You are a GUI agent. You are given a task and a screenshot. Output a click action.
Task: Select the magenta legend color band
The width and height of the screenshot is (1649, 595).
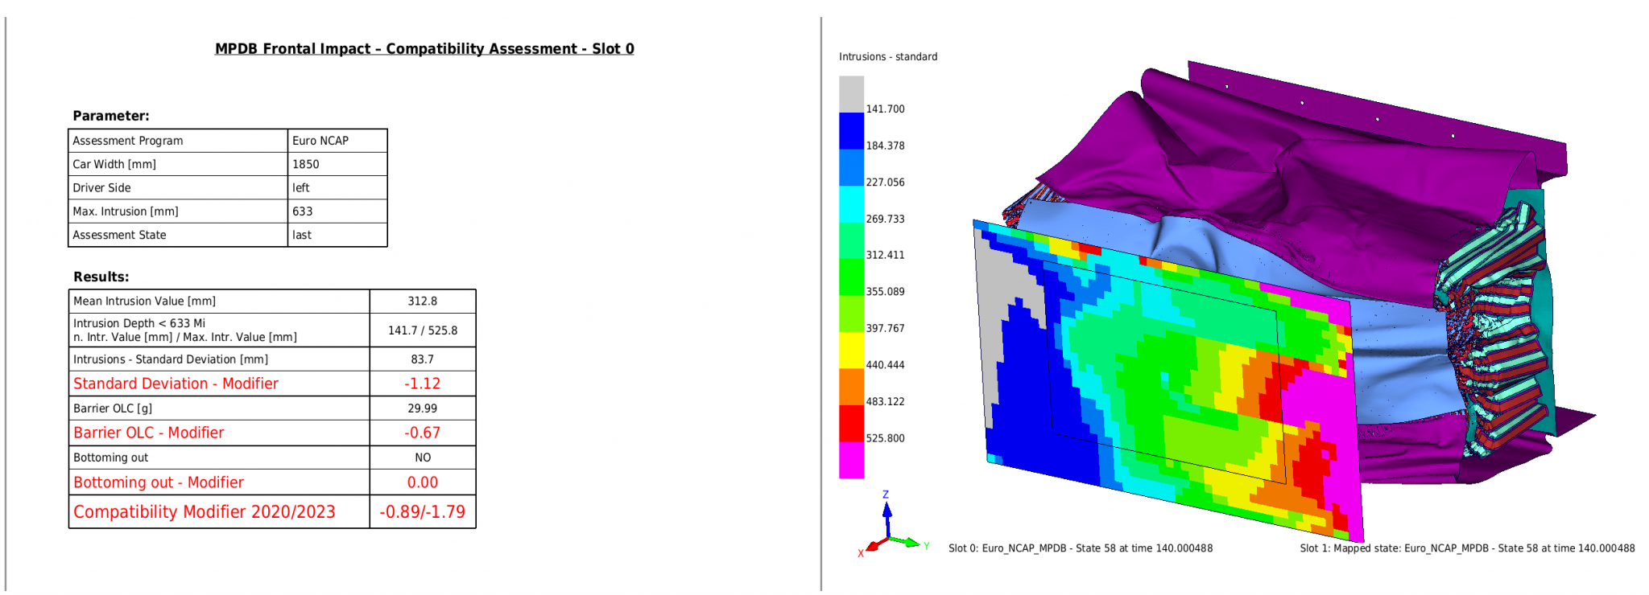851,461
